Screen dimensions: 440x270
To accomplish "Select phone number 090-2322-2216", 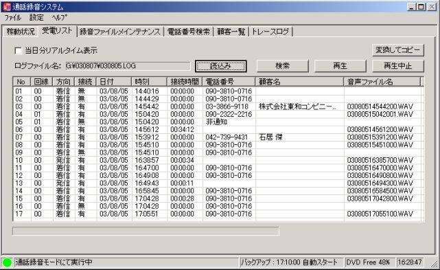I will point(229,114).
